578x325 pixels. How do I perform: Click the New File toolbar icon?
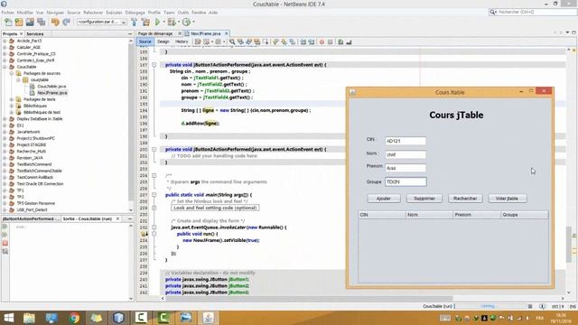tap(8, 22)
